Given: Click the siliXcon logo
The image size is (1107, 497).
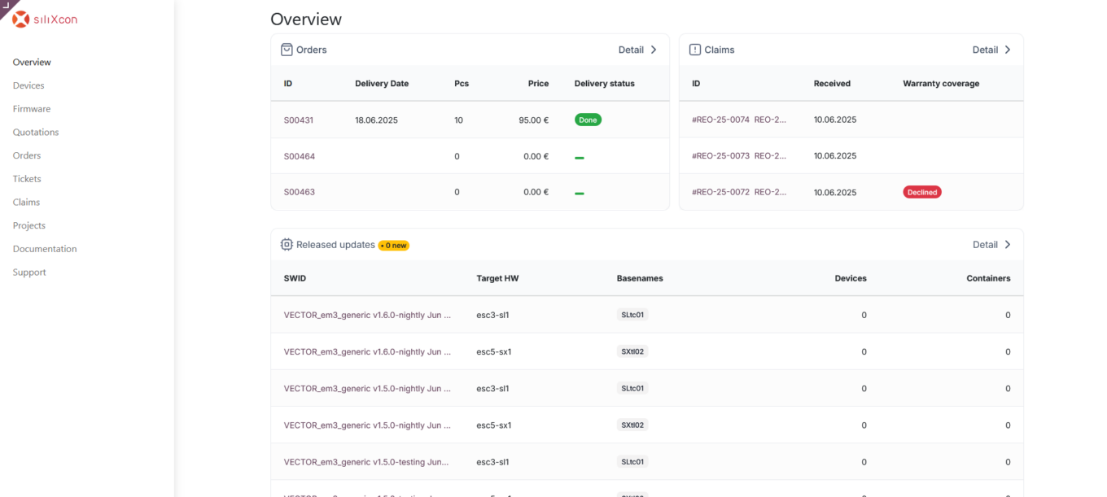Looking at the screenshot, I should tap(45, 20).
